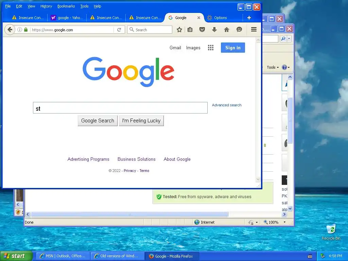Open the zoom level dropdown in IE
The height and width of the screenshot is (261, 348).
[284, 222]
